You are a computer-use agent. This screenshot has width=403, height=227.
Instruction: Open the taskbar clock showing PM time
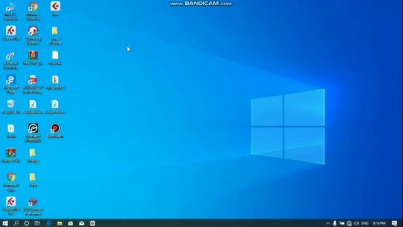(x=379, y=223)
